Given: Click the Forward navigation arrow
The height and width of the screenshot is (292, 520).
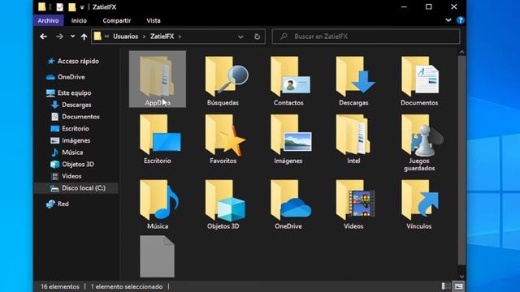Looking at the screenshot, I should pyautogui.click(x=59, y=36).
